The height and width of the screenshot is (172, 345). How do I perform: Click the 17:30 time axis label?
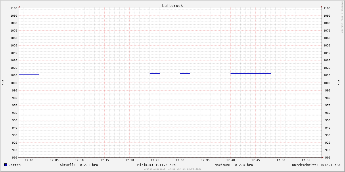pos(180,160)
